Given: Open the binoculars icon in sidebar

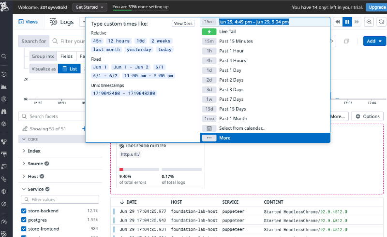Looking at the screenshot, I should click(x=4, y=111).
